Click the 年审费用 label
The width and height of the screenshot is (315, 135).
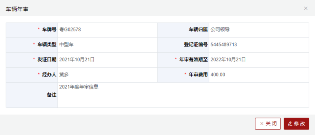[x=198, y=75]
